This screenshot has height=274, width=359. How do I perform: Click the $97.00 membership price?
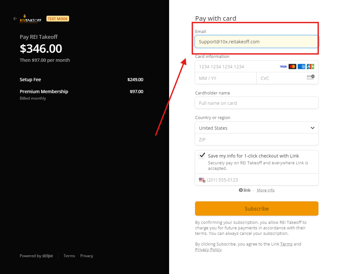136,92
